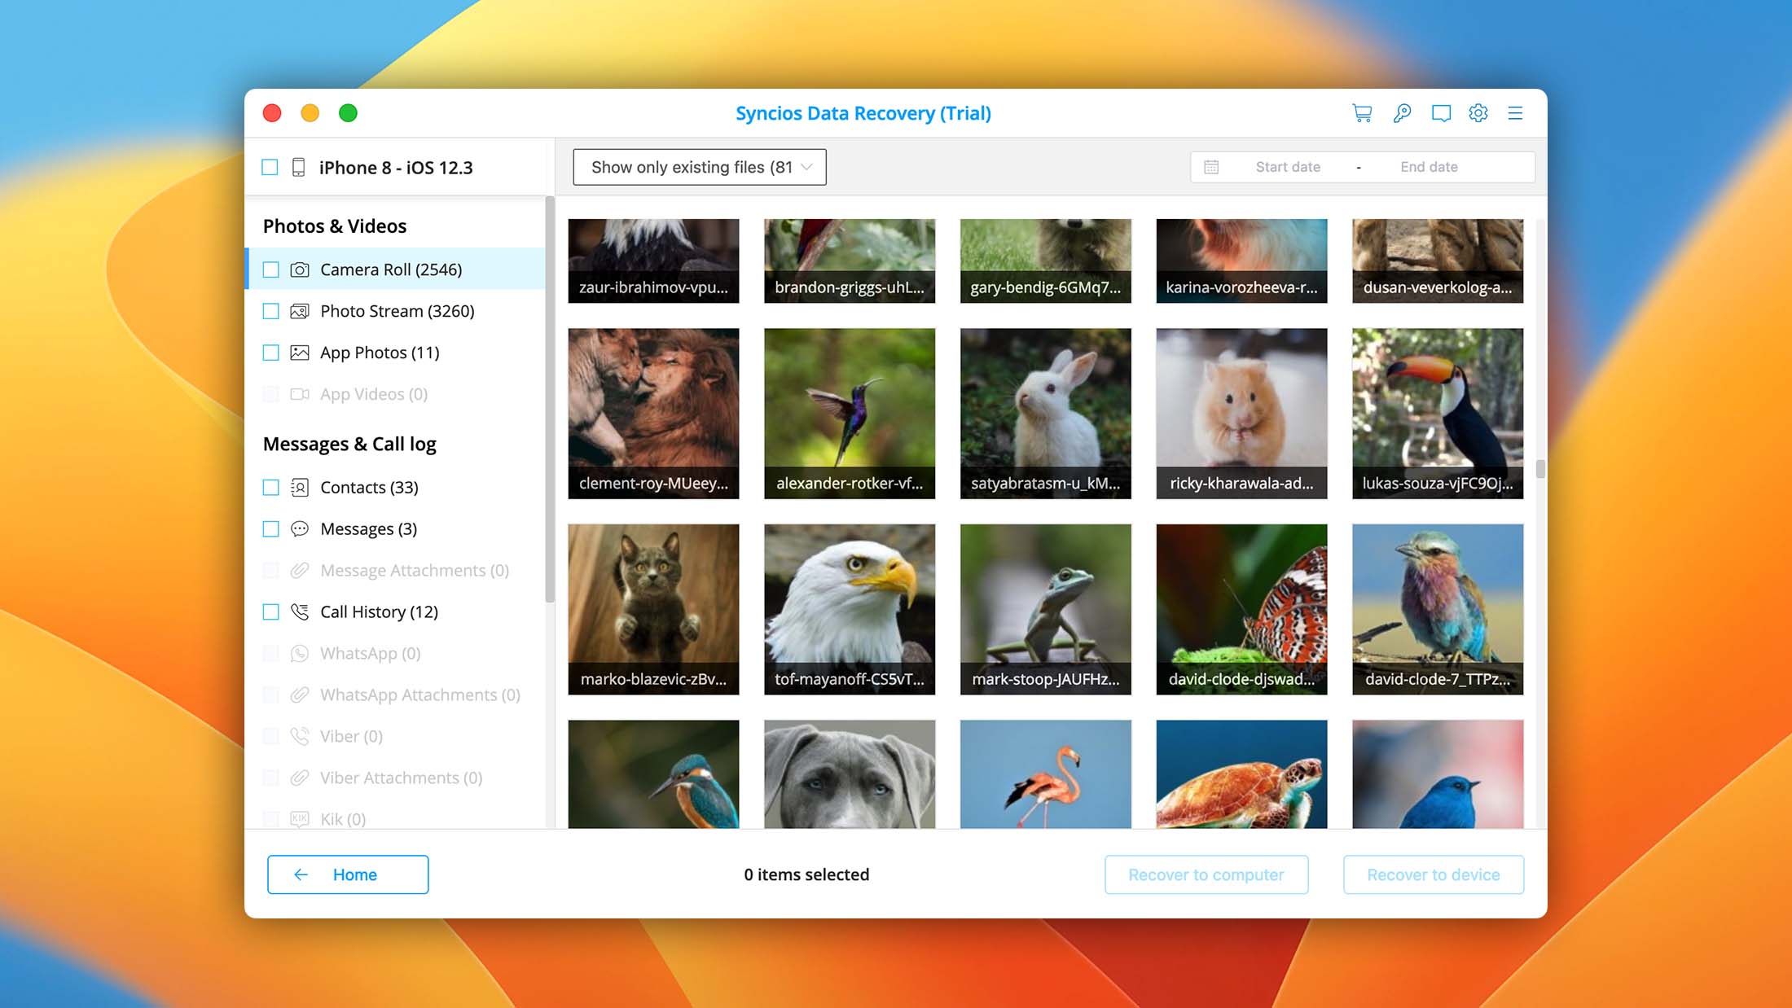Click the Home button

[x=348, y=874]
